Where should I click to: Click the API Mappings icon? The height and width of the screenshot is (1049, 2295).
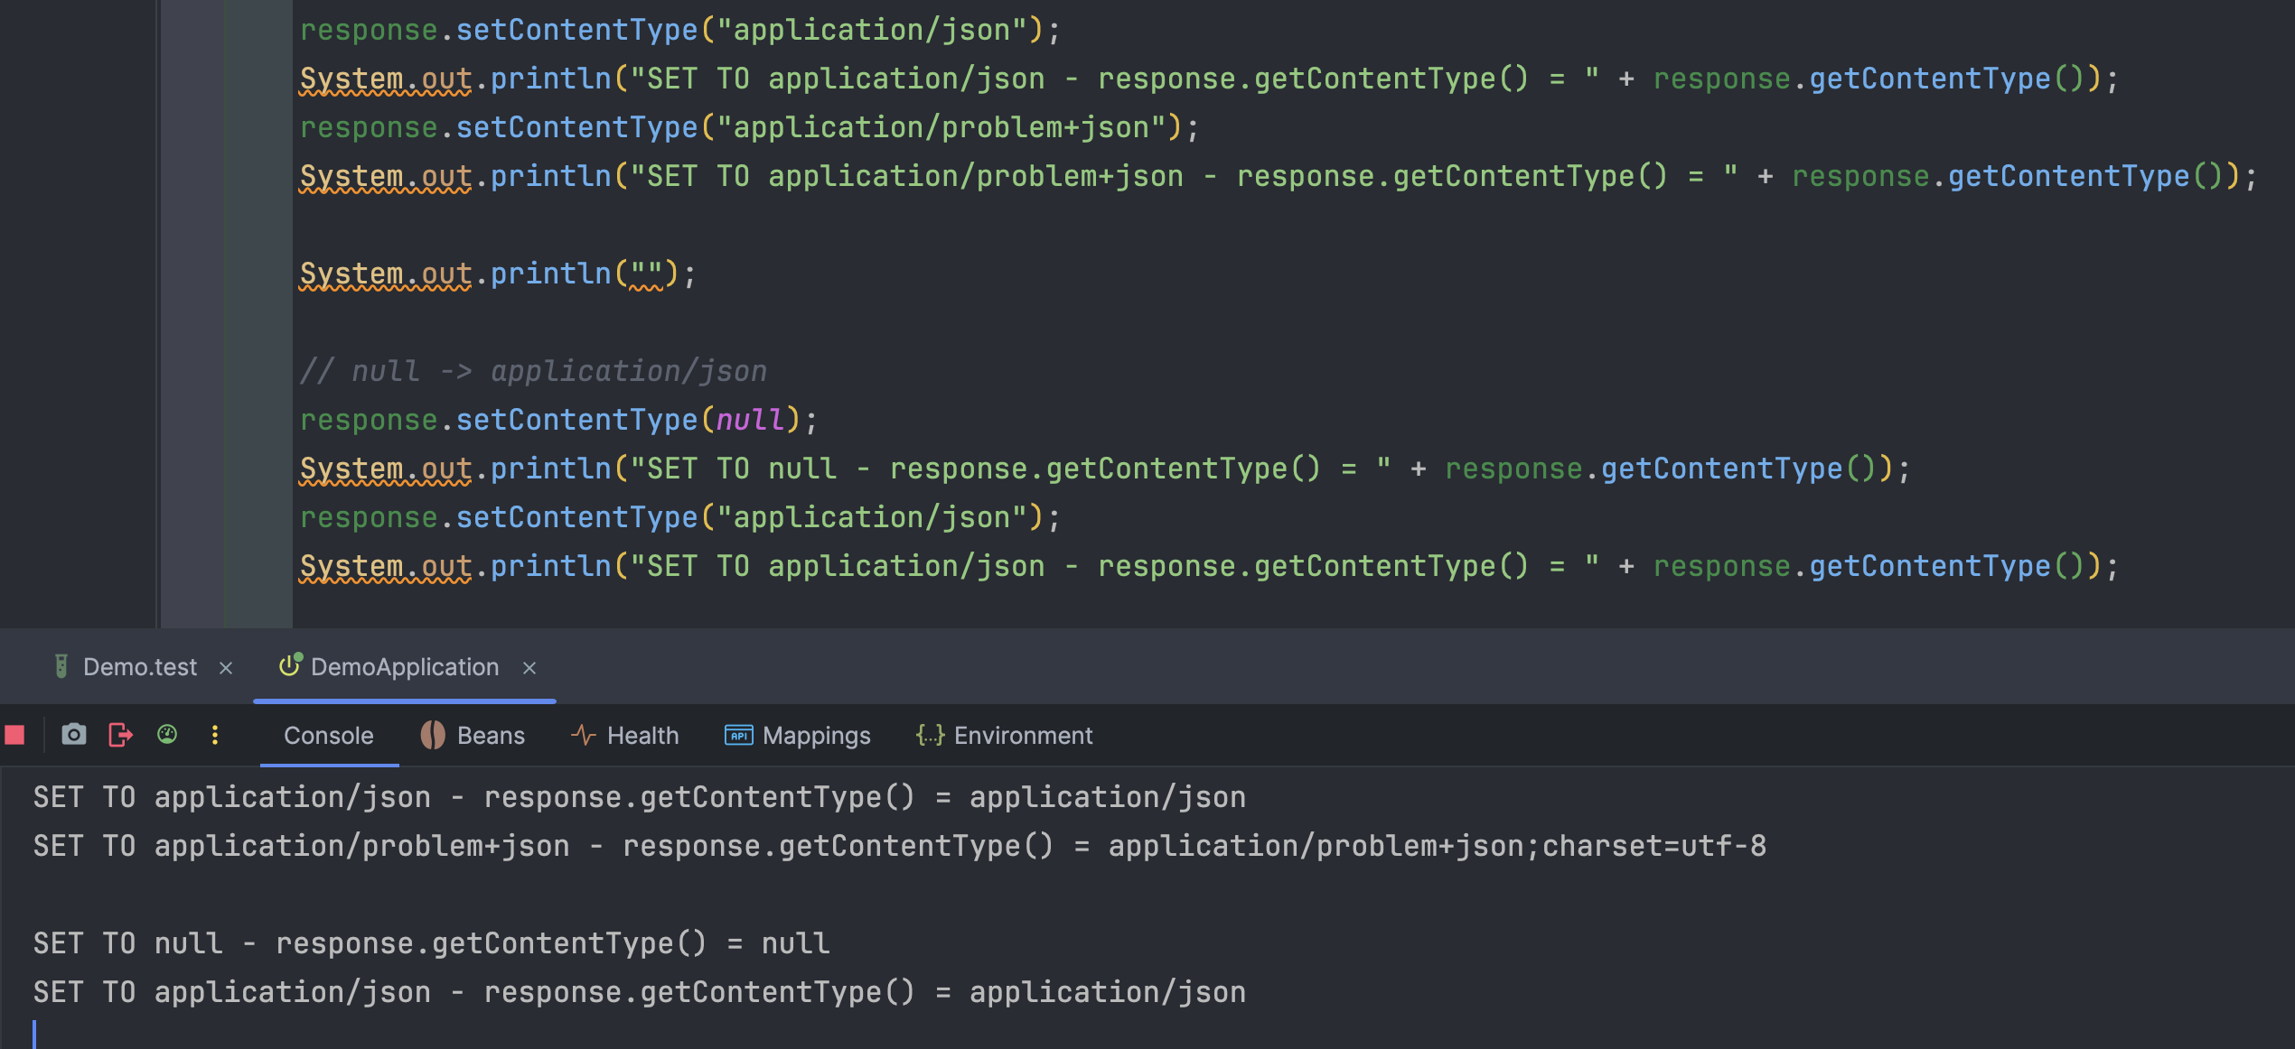(x=738, y=735)
